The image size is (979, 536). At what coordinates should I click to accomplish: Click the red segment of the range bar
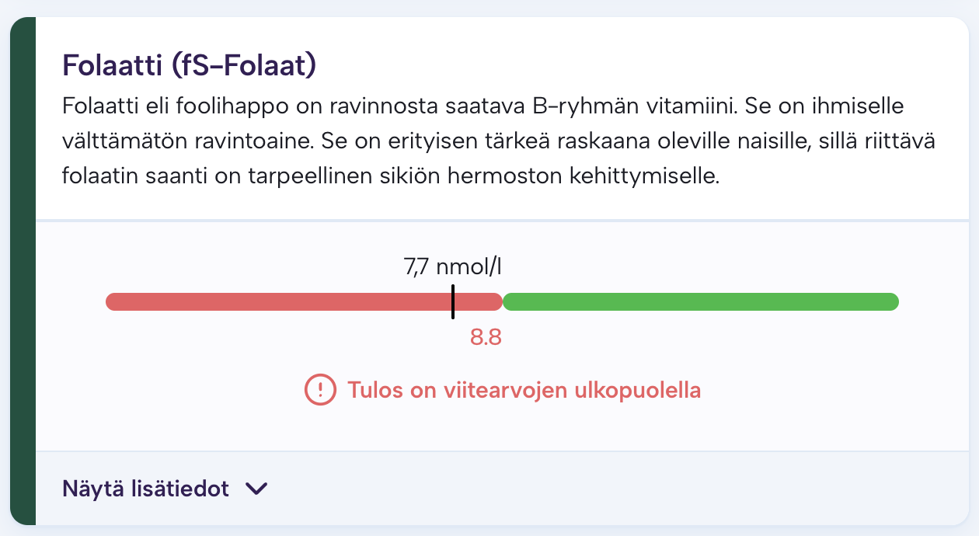[280, 301]
